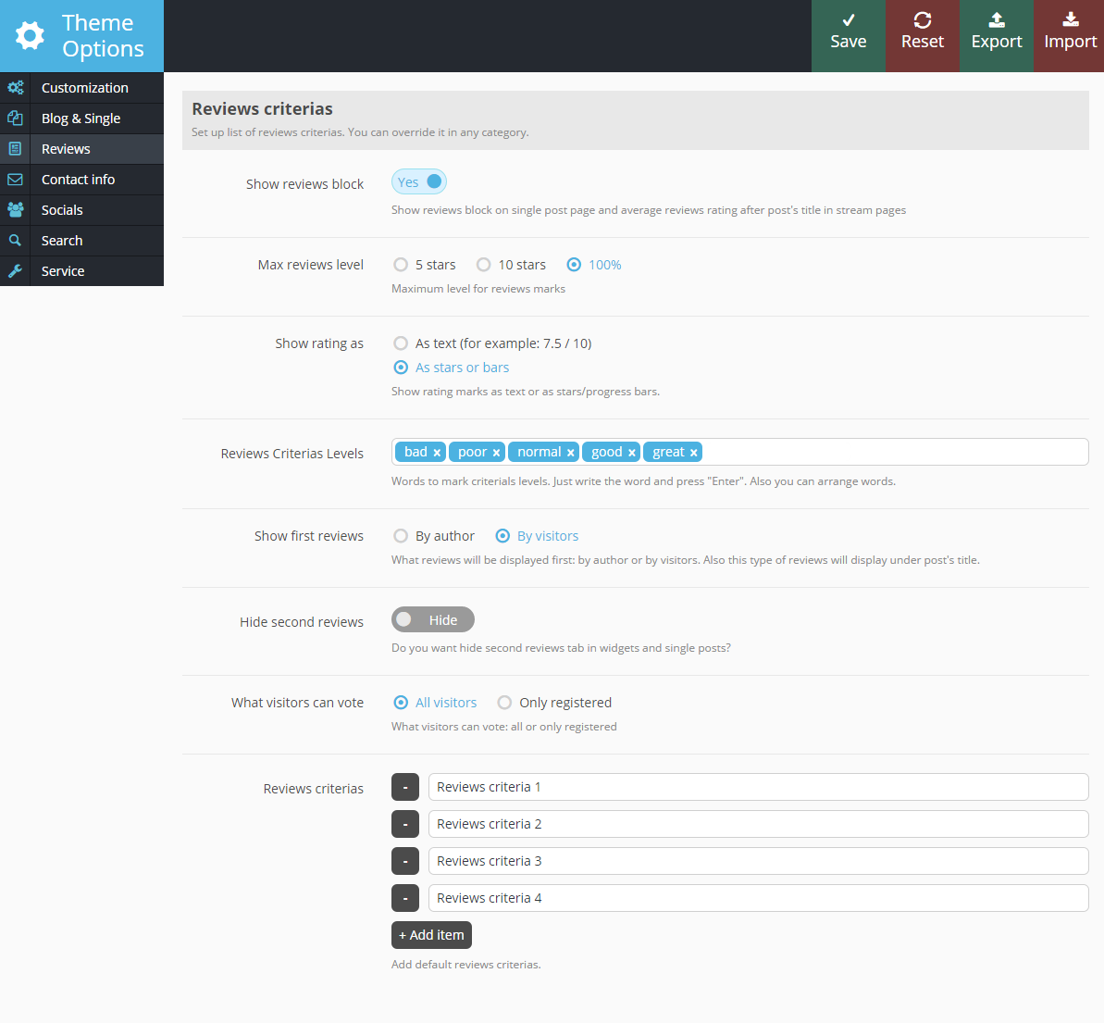
Task: Click the Blog & Single pages icon
Action: click(15, 119)
